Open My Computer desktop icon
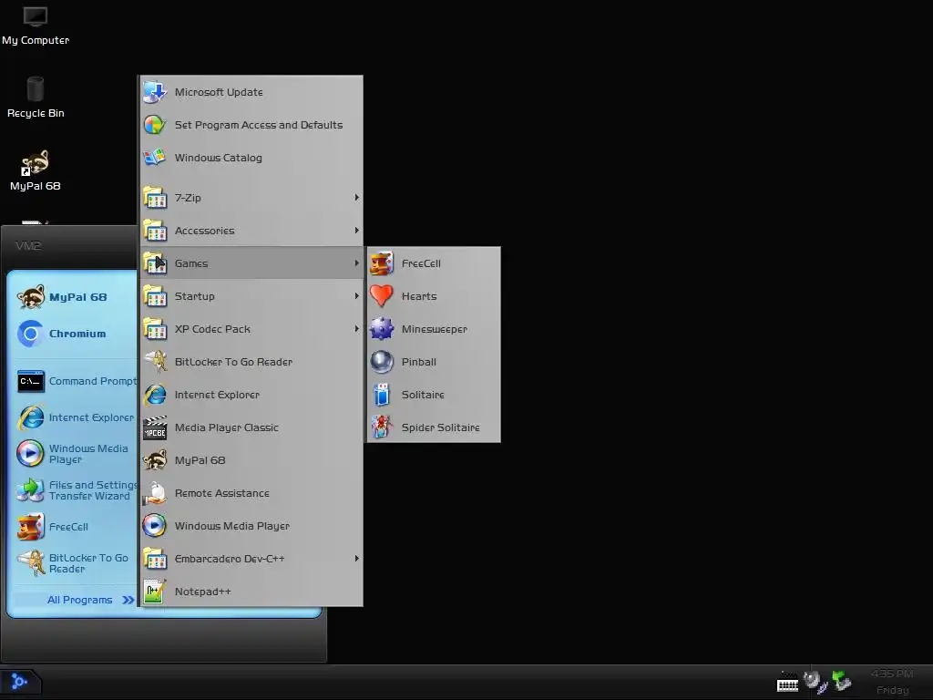This screenshot has height=700, width=933. tap(36, 26)
